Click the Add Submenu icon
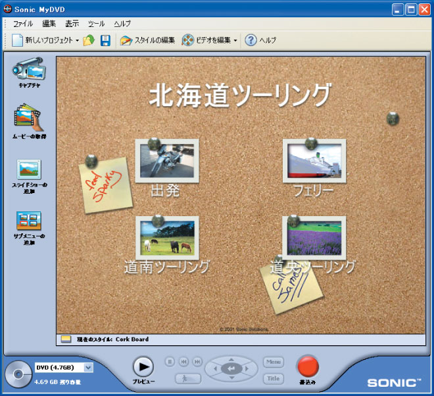Screen dimensions: 434x396 point(29,221)
